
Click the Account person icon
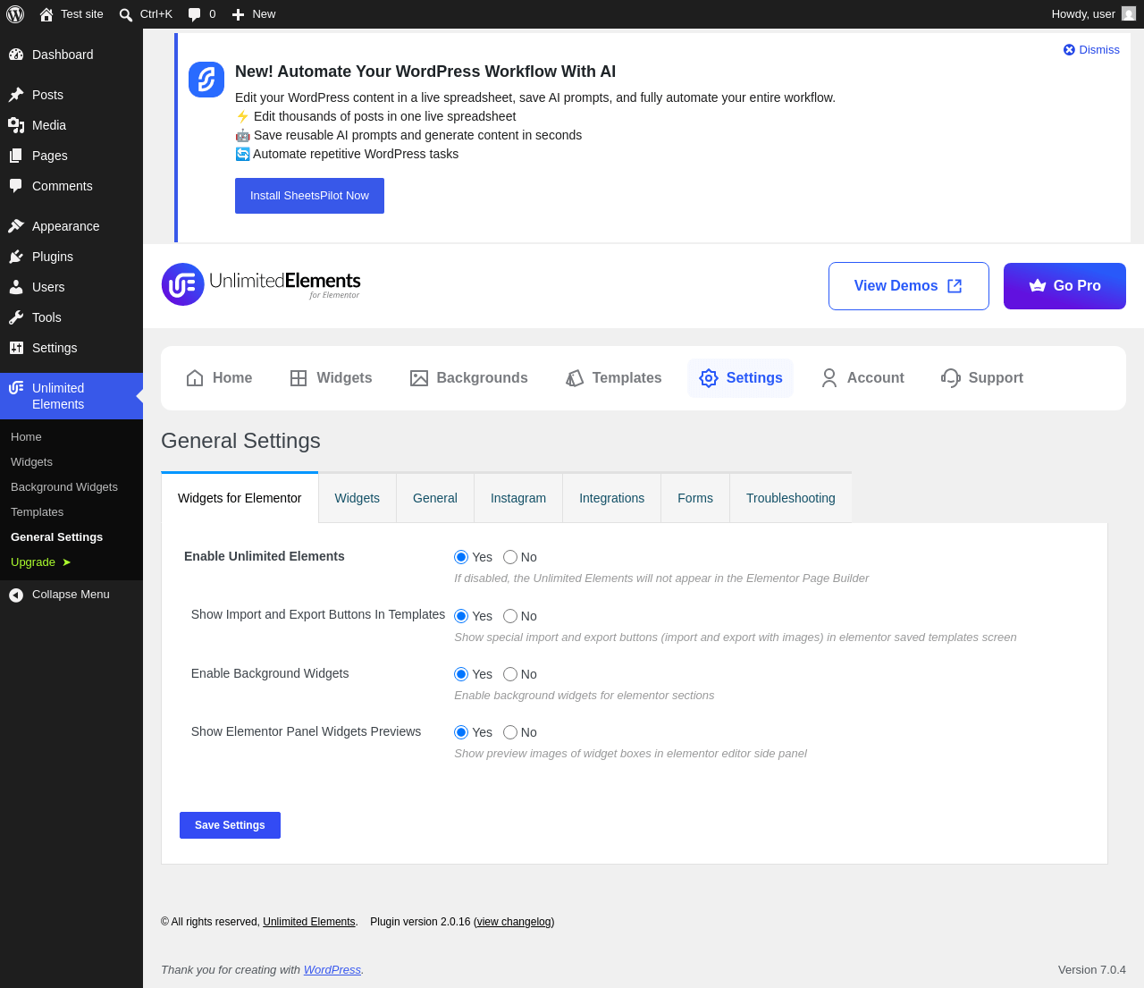829,378
